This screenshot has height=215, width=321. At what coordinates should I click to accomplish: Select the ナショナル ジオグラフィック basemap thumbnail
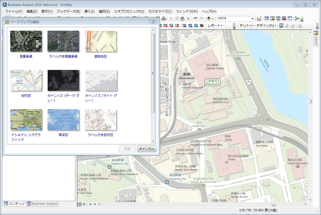tap(26, 120)
